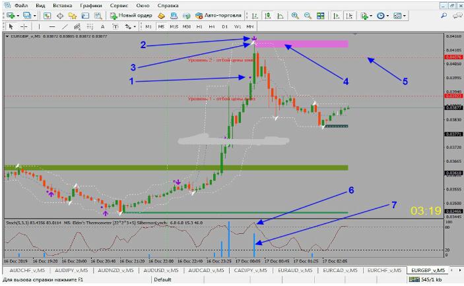Screen dimensions: 464x286
Task: Select the crosshair tool
Action: click(x=24, y=26)
